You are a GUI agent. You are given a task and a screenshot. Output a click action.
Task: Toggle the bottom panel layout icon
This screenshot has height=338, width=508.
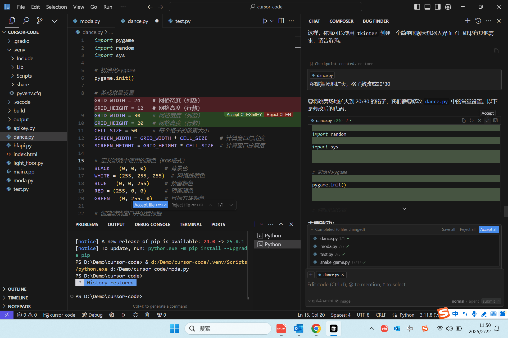pyautogui.click(x=427, y=7)
